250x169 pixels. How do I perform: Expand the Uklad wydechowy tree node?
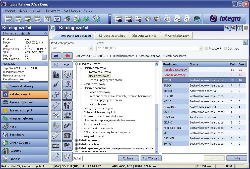coord(76,144)
